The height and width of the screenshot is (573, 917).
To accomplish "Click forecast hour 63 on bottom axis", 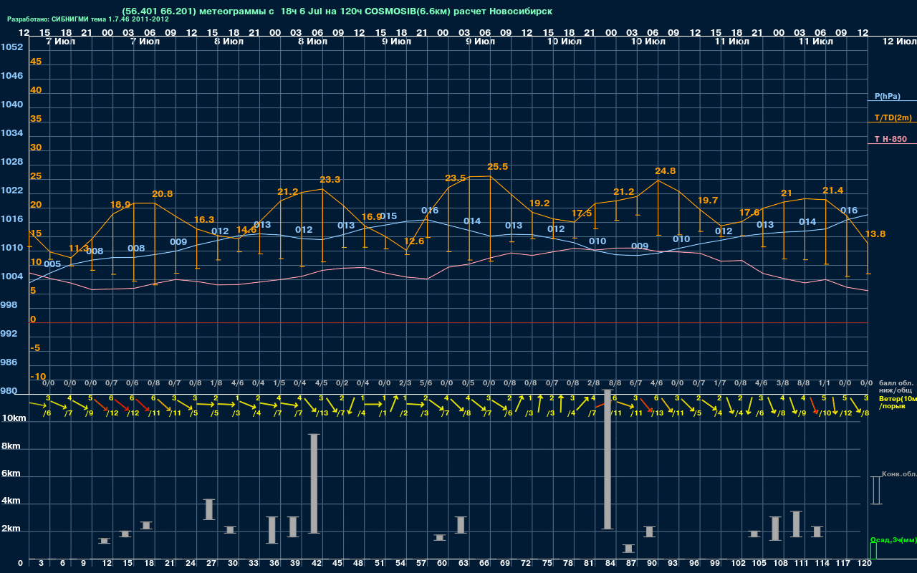I will [462, 564].
